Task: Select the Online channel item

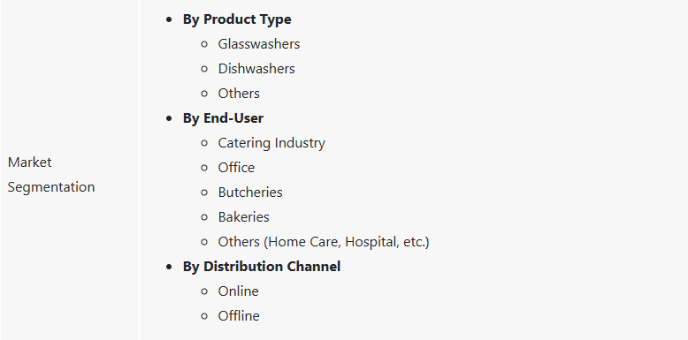Action: (x=238, y=291)
